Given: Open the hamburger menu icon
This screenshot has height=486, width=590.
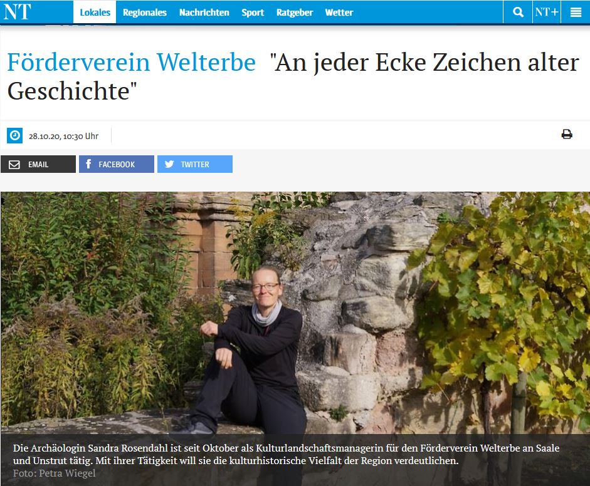Looking at the screenshot, I should (x=576, y=13).
